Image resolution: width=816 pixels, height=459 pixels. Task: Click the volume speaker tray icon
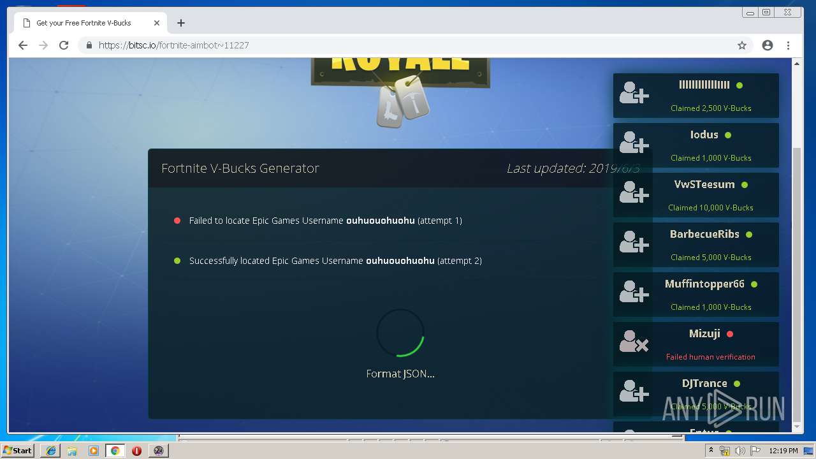[x=739, y=451]
